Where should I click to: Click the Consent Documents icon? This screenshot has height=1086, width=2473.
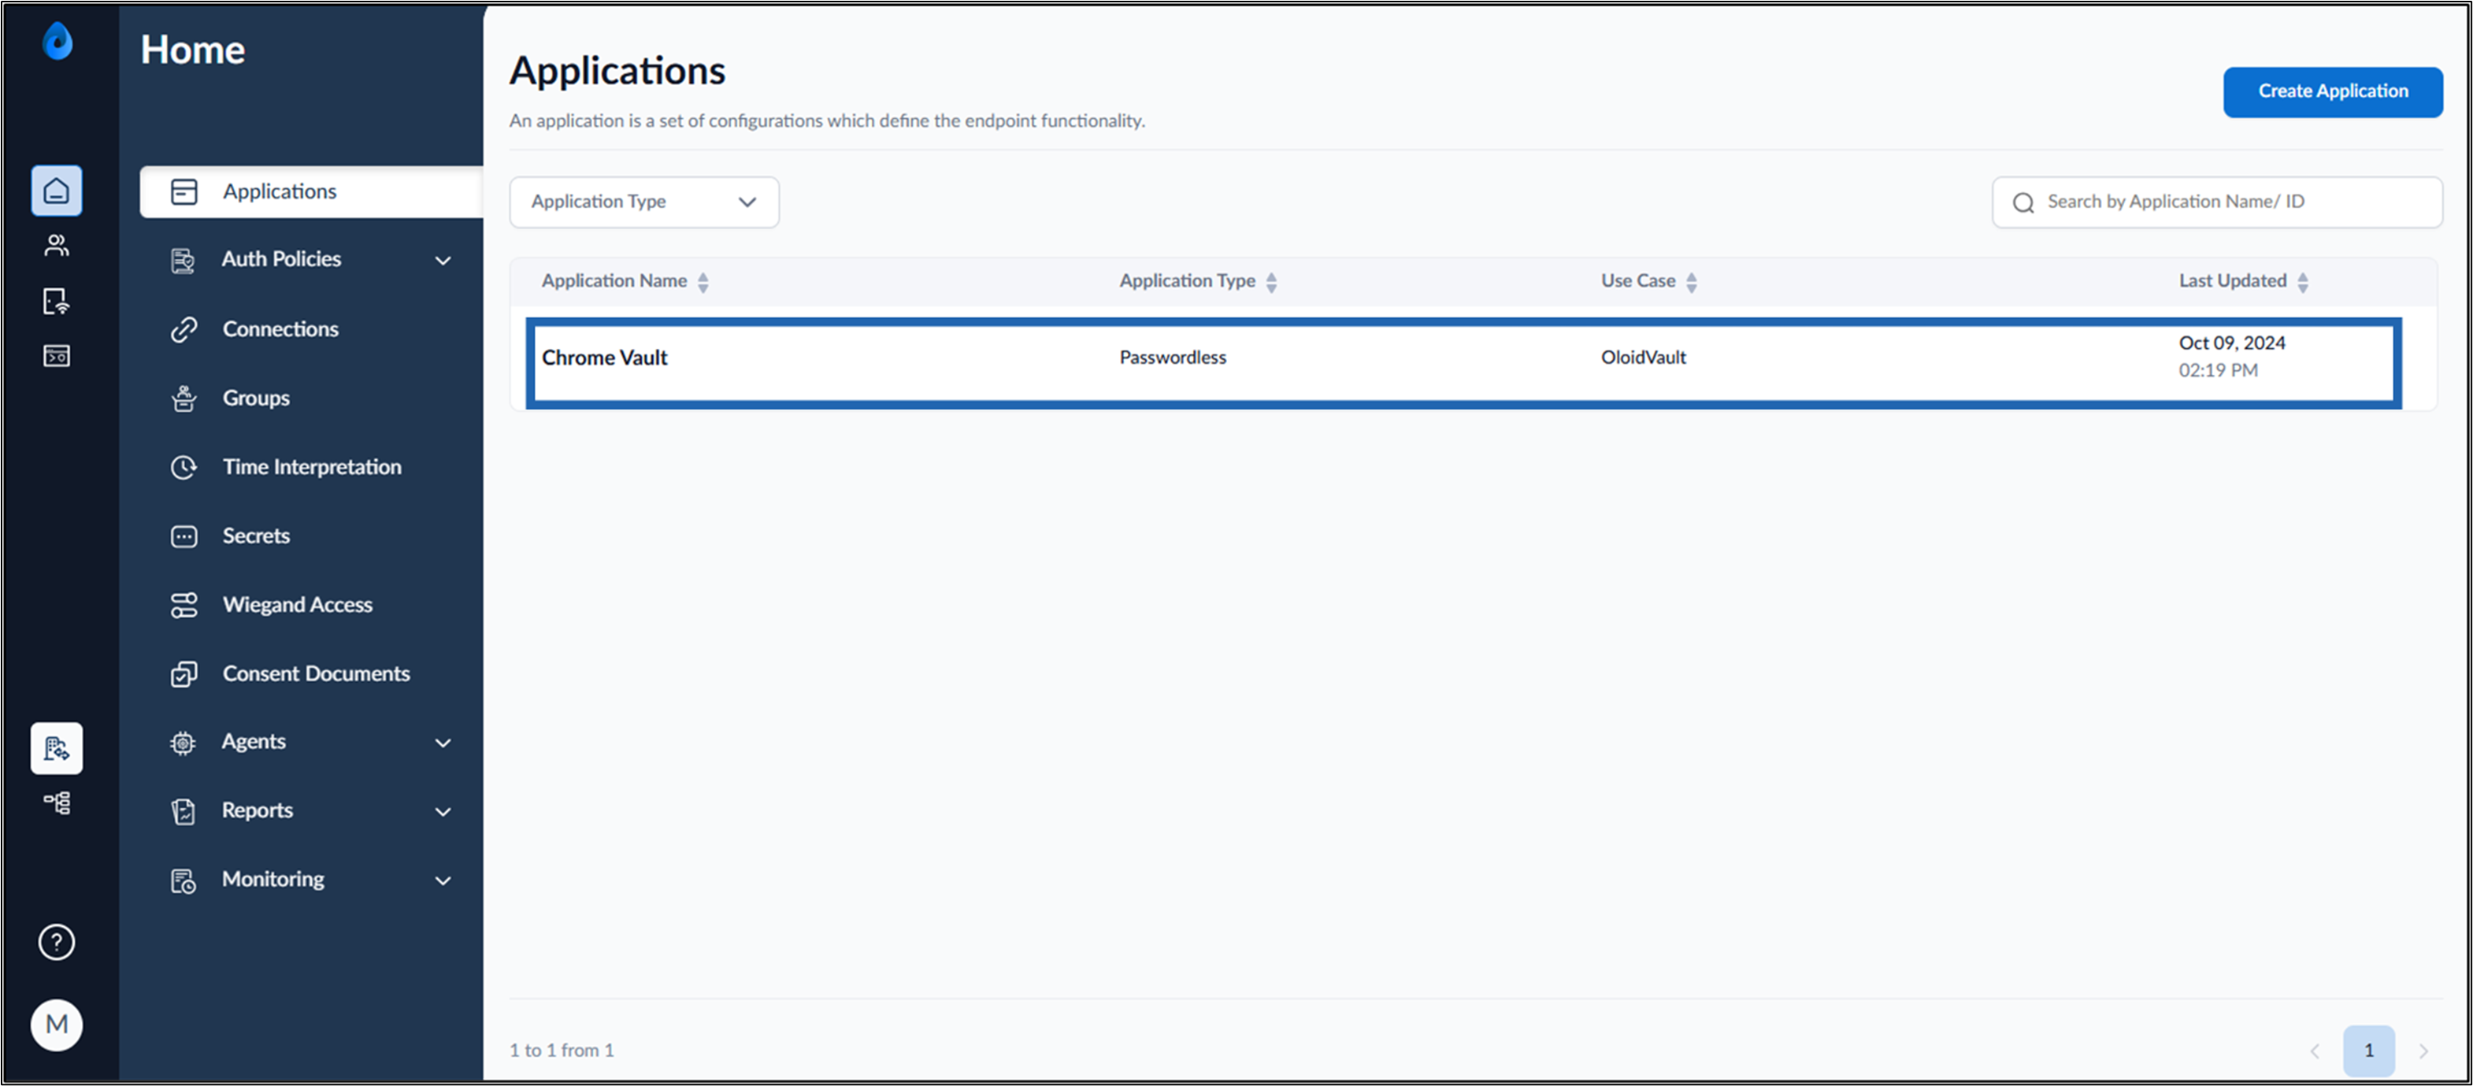(184, 674)
